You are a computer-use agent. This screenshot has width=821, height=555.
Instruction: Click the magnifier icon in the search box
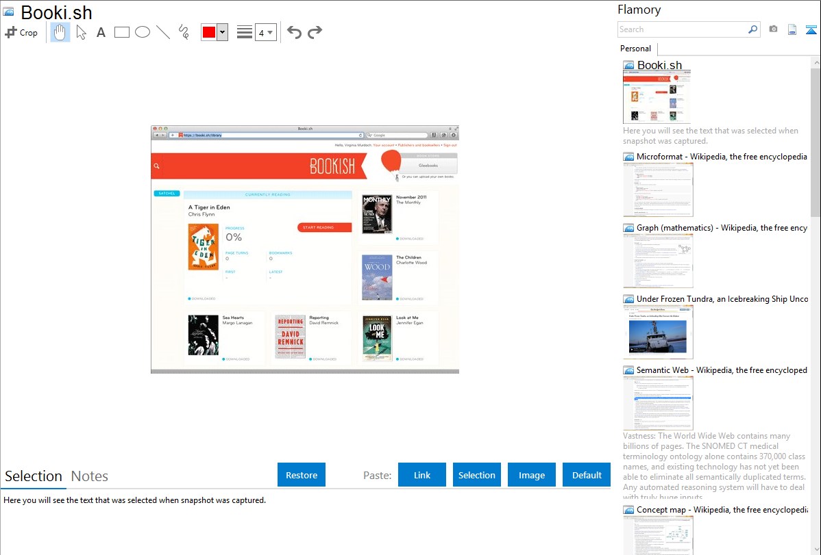(x=752, y=29)
